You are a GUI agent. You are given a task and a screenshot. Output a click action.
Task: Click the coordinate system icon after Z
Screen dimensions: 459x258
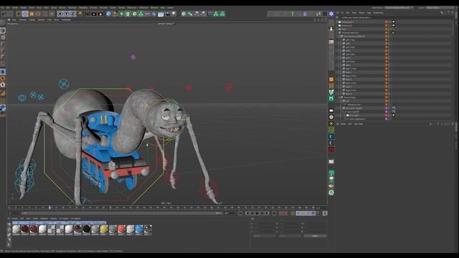pos(80,14)
